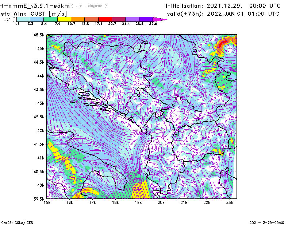Screen dimensions: 292x225
Task: Click the lavender 24.4–28.4 legend swatch
Action: pyautogui.click(x=132, y=19)
